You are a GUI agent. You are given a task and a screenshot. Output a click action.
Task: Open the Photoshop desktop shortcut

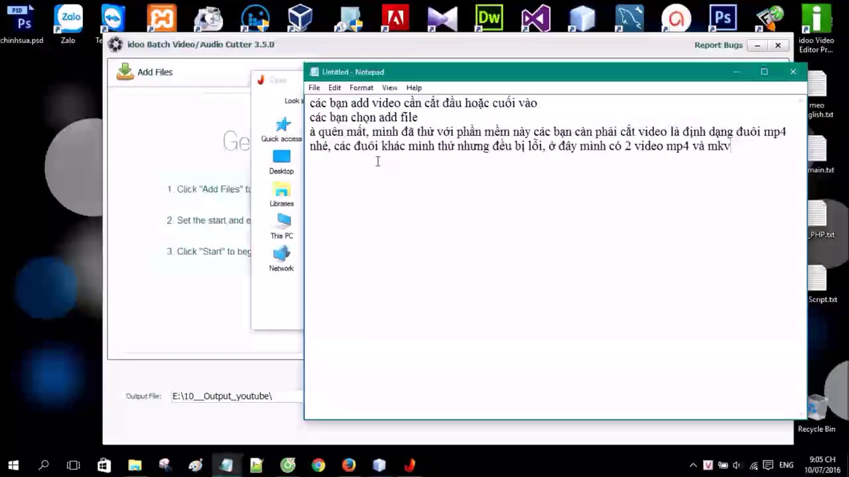coord(722,19)
